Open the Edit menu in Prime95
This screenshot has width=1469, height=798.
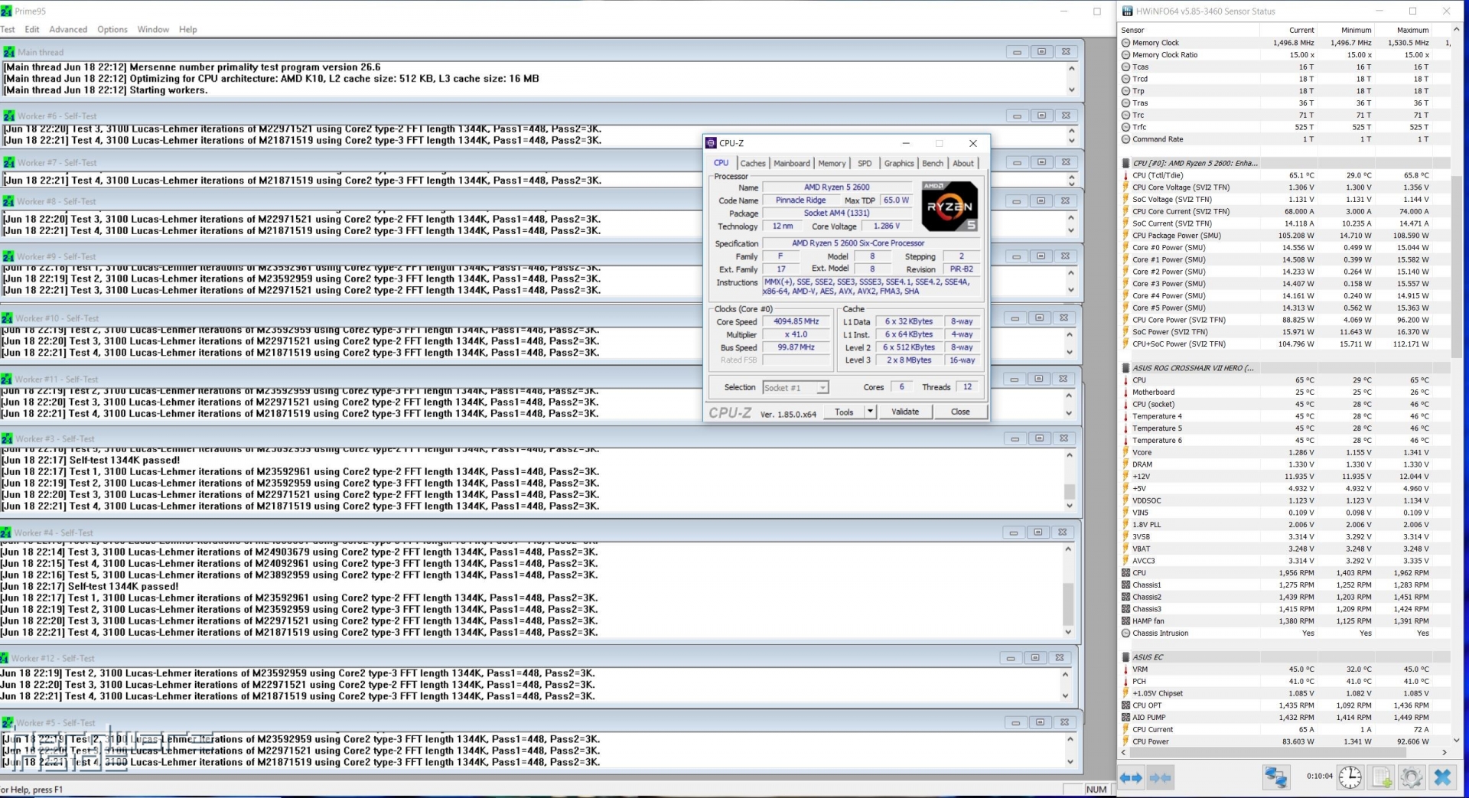[x=32, y=30]
